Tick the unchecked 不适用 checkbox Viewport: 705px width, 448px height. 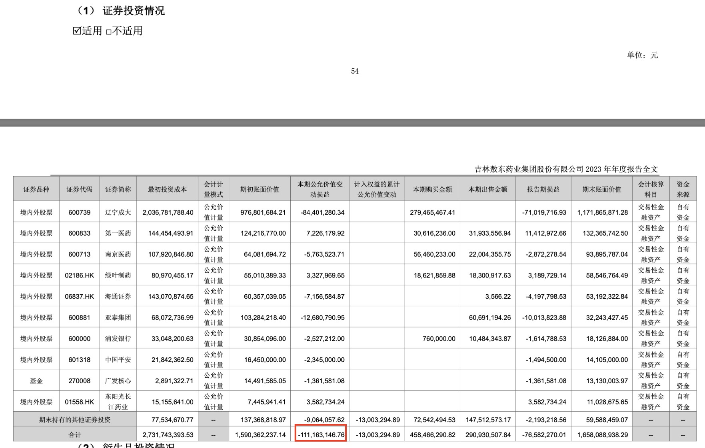coord(108,32)
